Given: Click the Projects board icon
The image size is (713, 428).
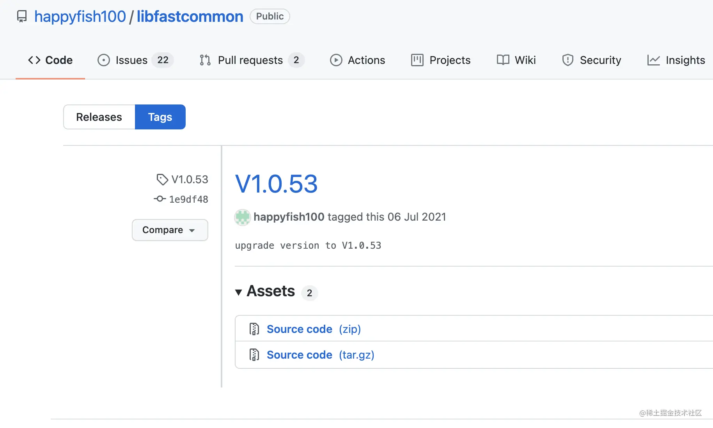Looking at the screenshot, I should tap(417, 60).
